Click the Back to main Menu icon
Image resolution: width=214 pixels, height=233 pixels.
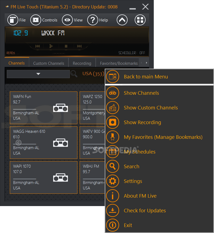point(113,77)
